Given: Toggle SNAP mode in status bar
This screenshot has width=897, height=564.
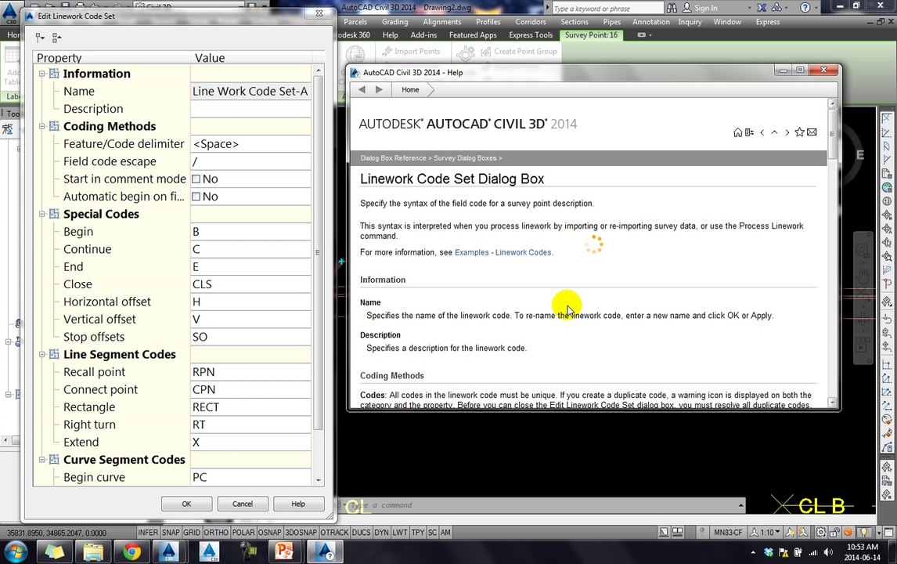Looking at the screenshot, I should coord(171,532).
